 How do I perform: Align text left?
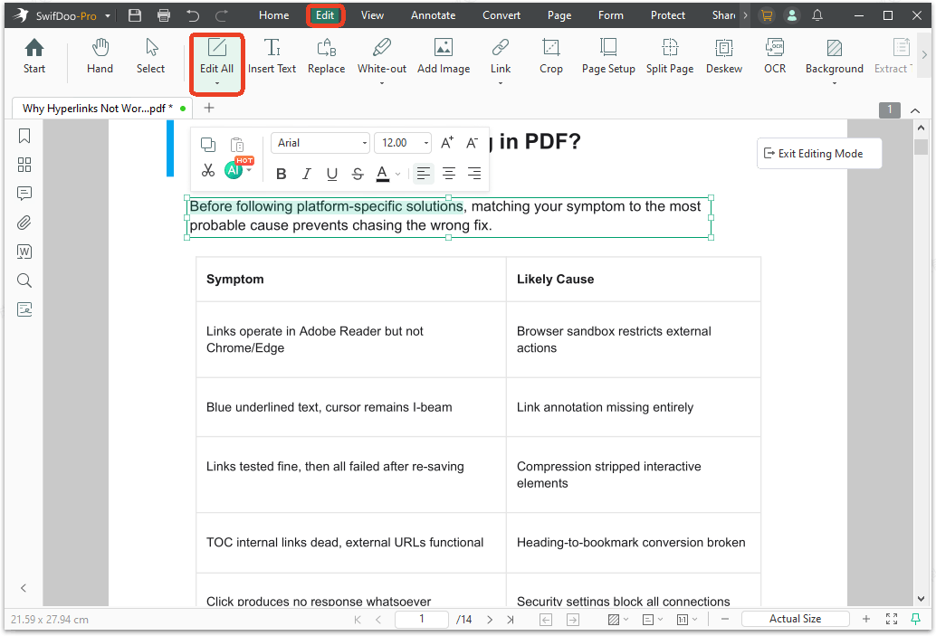click(x=424, y=174)
